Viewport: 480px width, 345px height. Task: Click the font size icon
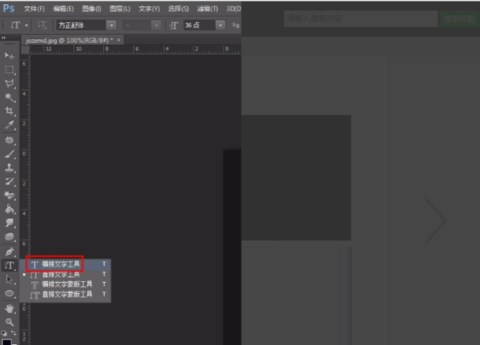pos(174,26)
